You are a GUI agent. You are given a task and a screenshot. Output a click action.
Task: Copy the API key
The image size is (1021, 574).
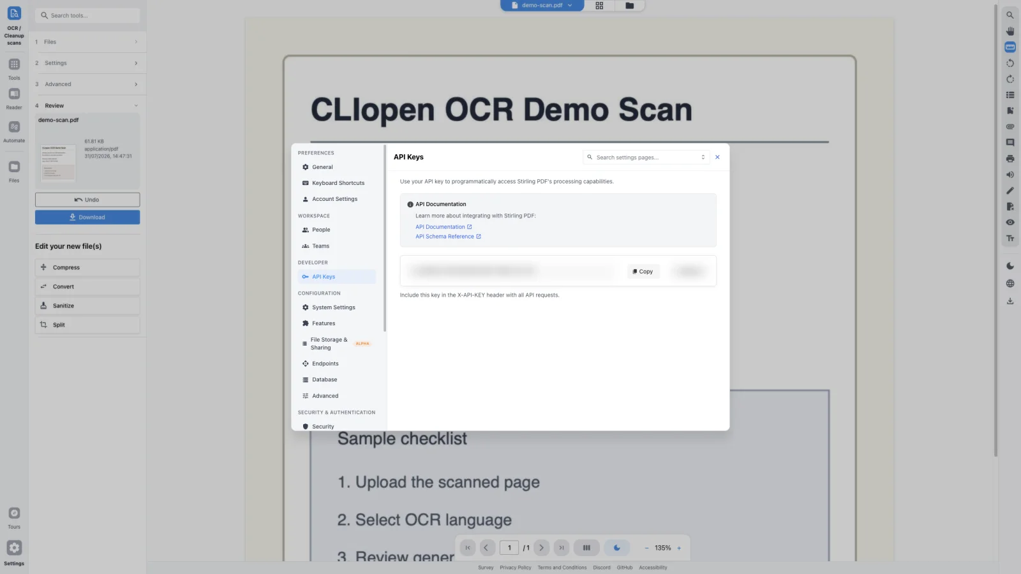tap(643, 272)
